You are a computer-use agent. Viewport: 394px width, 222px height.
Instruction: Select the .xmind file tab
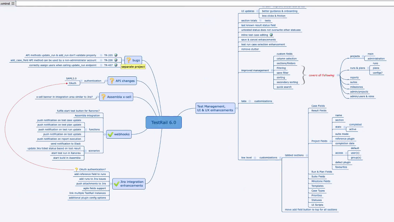click(5, 3)
